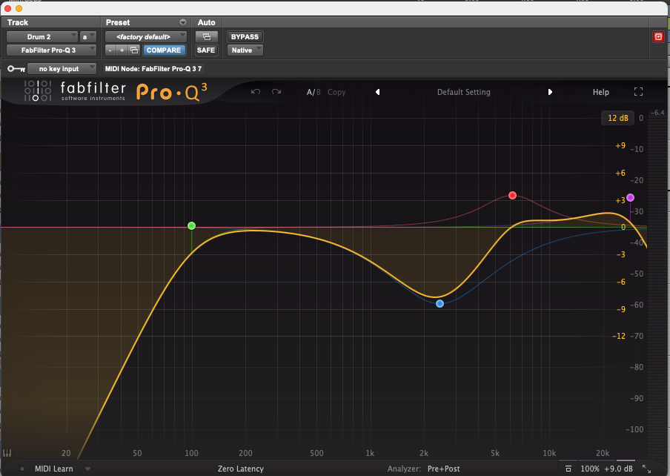Click MIDI Learn

coord(54,469)
